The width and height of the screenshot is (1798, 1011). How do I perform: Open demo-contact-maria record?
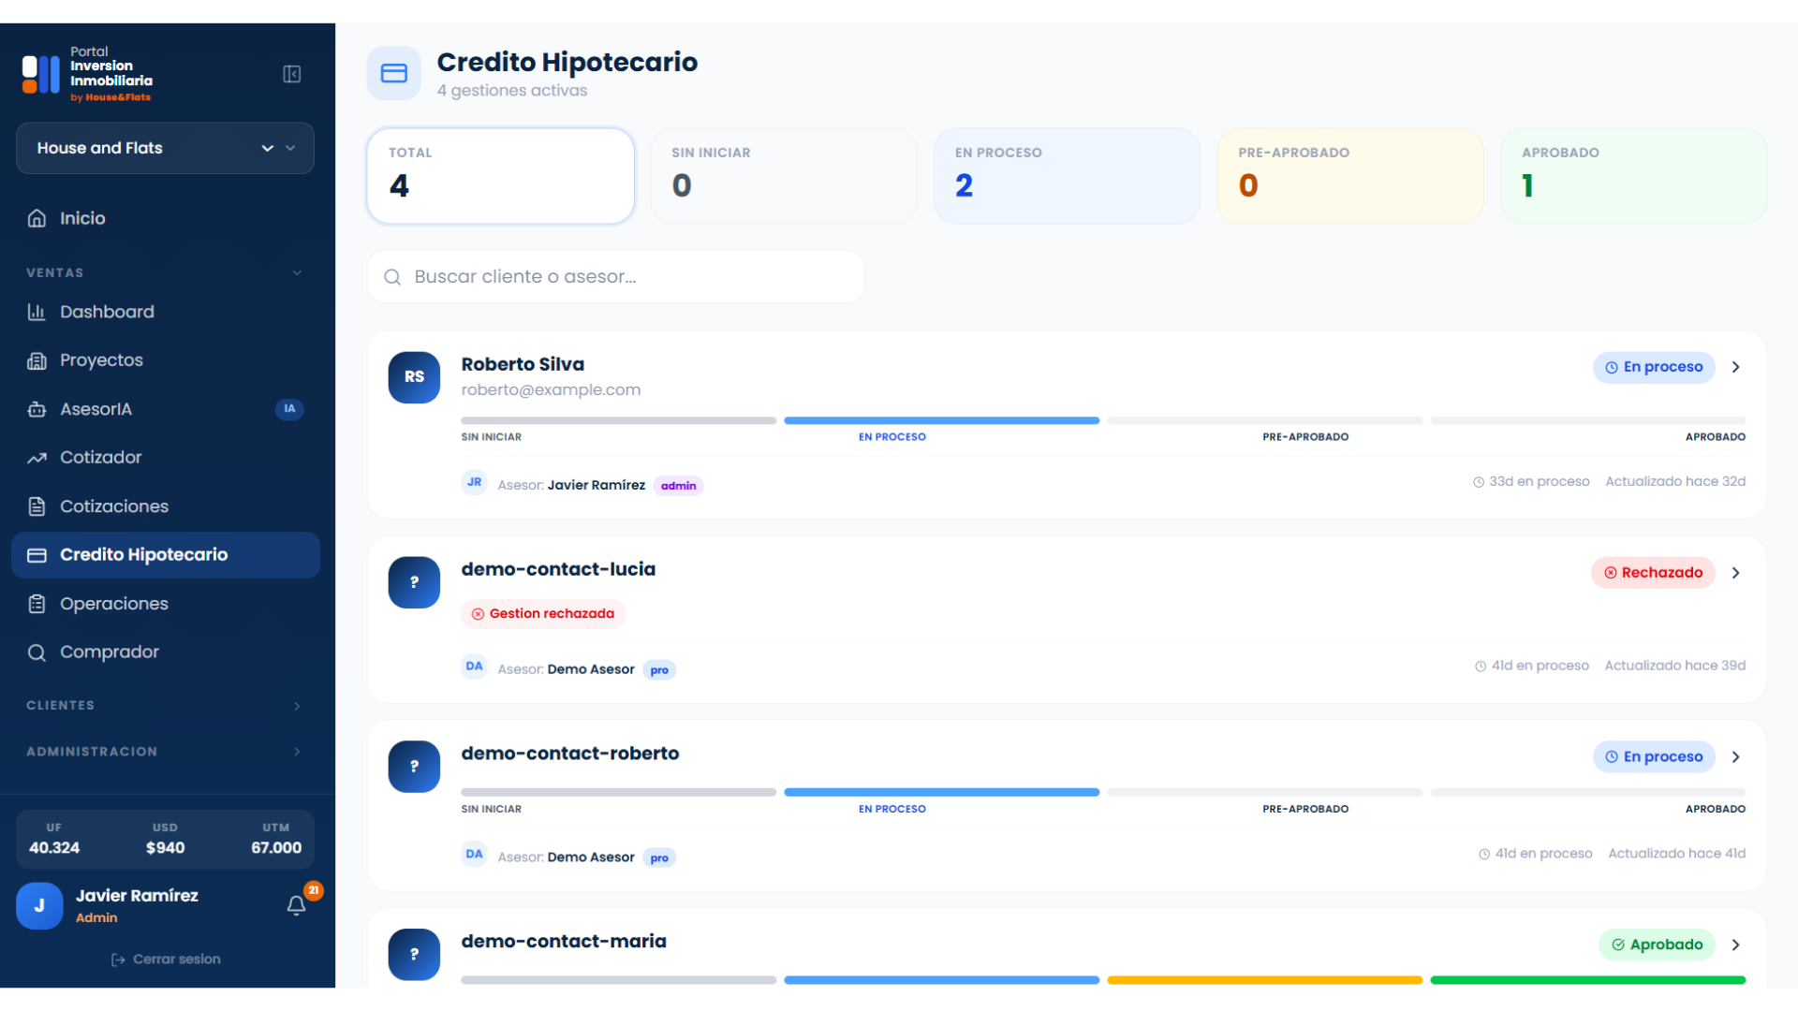click(564, 942)
